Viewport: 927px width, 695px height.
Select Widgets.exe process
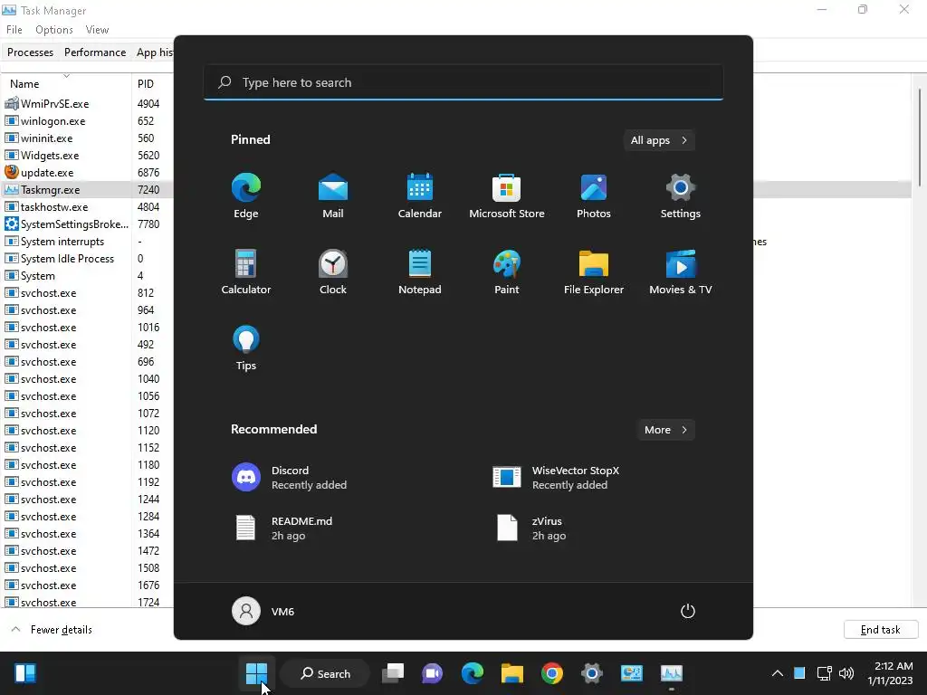(x=88, y=155)
